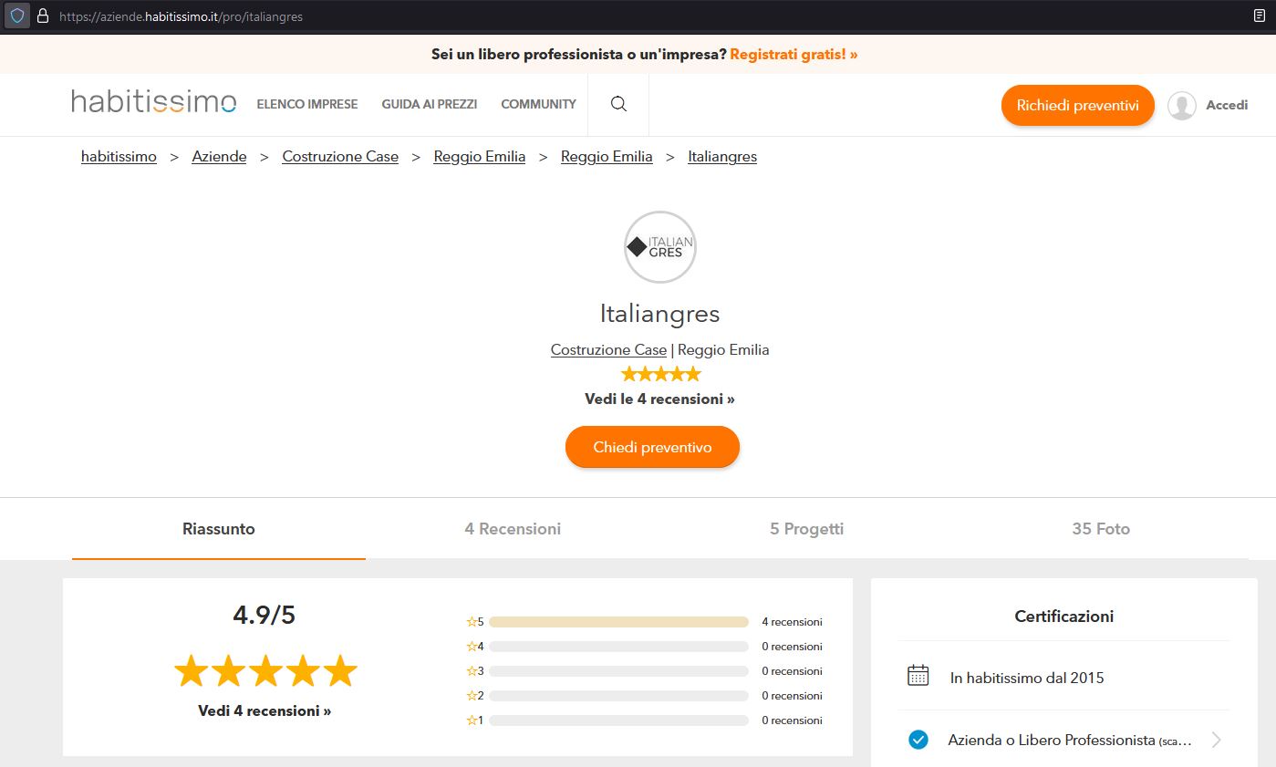Click Costruzione Case link under company name
The image size is (1276, 767).
click(608, 350)
